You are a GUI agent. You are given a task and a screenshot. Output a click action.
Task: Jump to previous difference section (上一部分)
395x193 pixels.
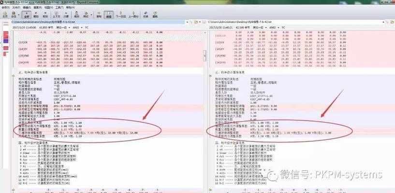(133, 14)
